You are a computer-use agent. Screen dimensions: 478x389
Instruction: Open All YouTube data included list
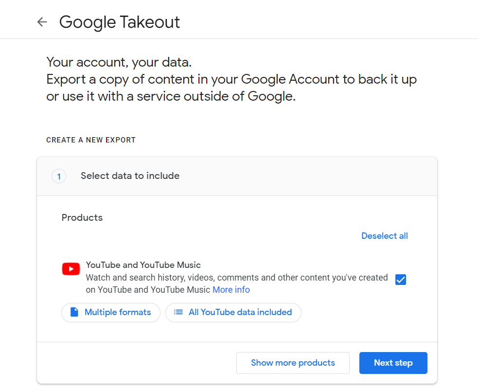[x=233, y=313]
